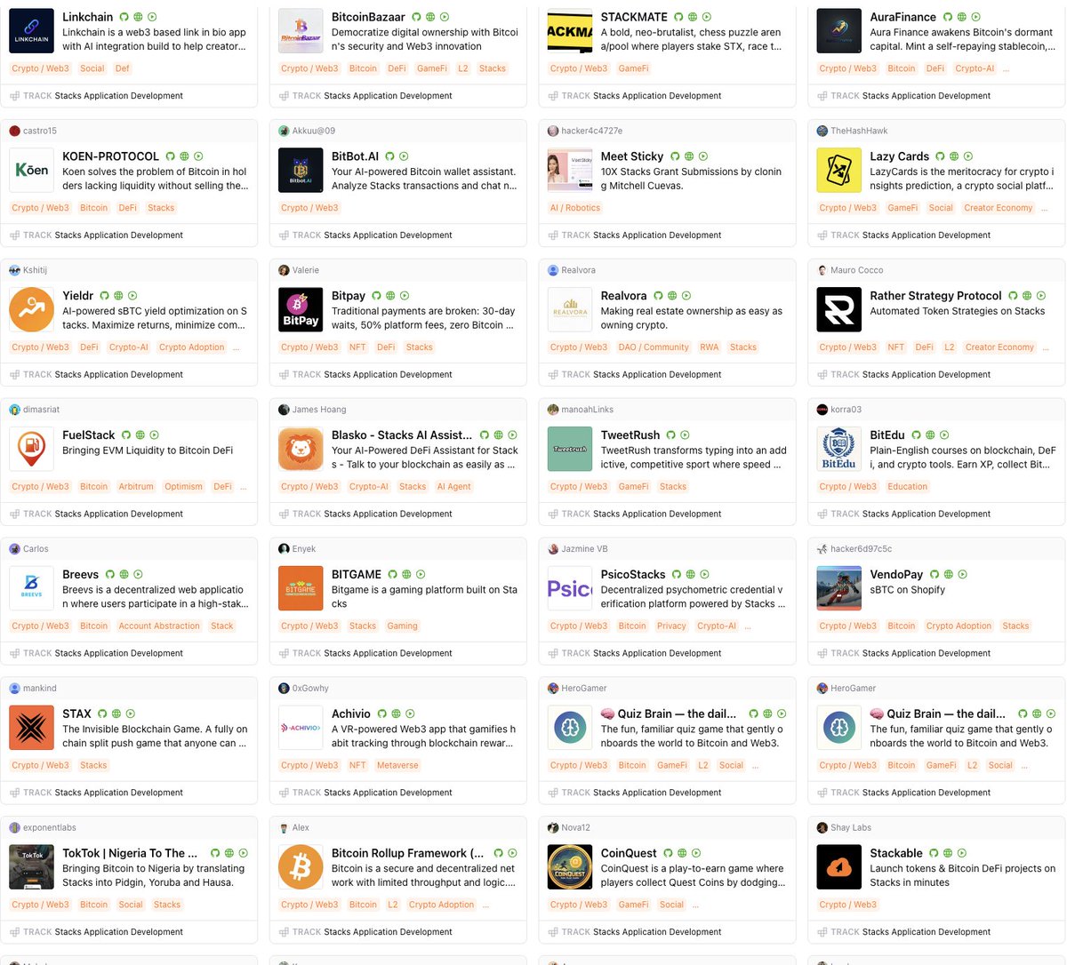Select the RWA tag on Realvora
1067x965 pixels.
pyautogui.click(x=710, y=347)
